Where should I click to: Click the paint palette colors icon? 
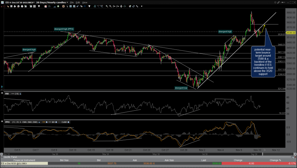click(130, 6)
